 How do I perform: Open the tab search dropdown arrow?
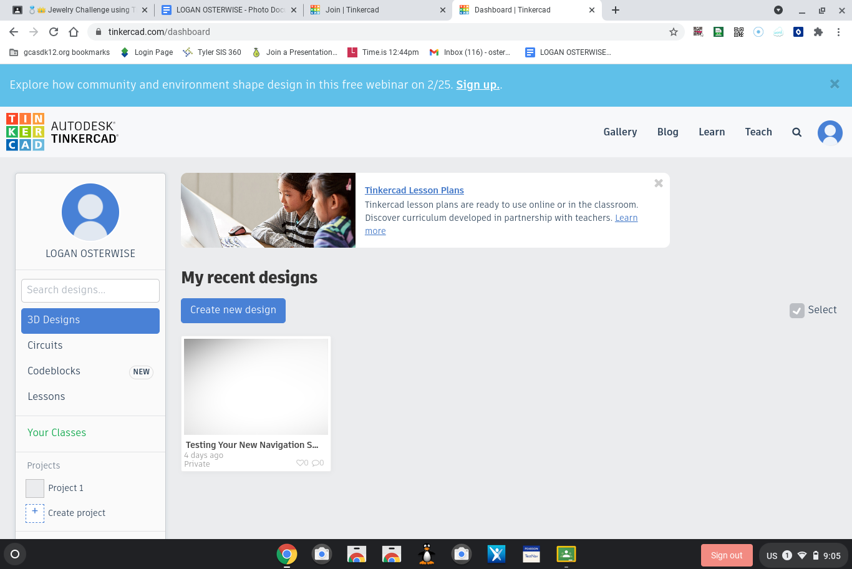778,10
